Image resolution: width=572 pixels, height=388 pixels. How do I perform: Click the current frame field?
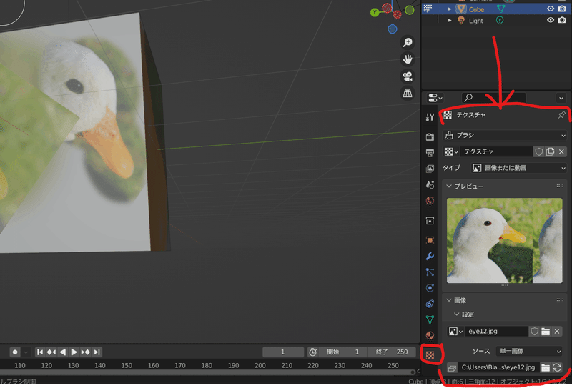coord(283,352)
